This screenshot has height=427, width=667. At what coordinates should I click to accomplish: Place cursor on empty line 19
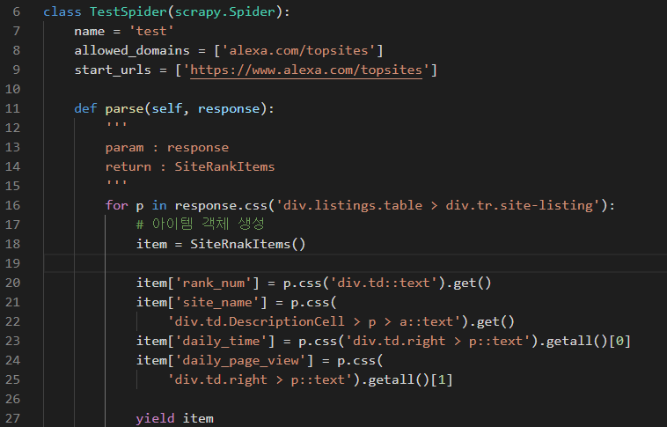[355, 263]
